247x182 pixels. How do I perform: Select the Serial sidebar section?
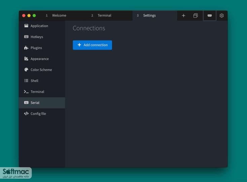click(42, 103)
